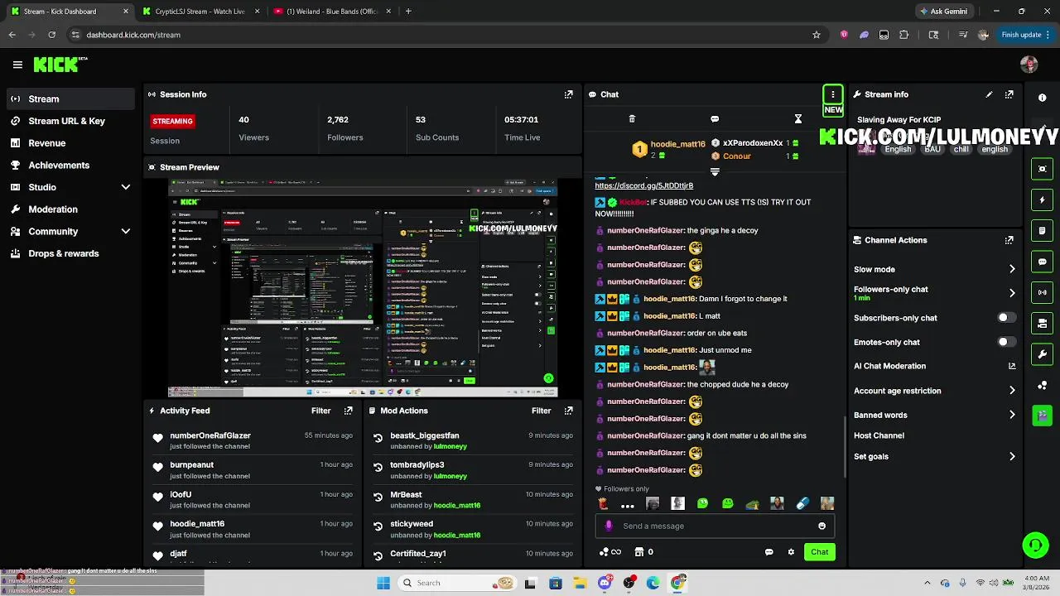Image resolution: width=1060 pixels, height=596 pixels.
Task: Open the Windows Start menu
Action: (x=383, y=583)
